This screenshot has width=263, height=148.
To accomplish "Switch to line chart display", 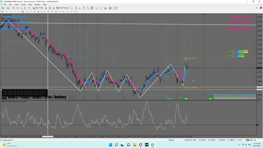I will (80, 8).
